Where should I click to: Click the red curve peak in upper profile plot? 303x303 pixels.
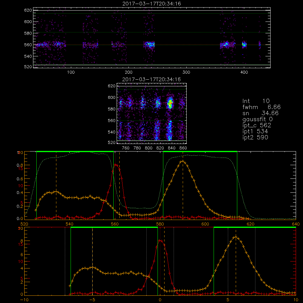click(x=115, y=165)
